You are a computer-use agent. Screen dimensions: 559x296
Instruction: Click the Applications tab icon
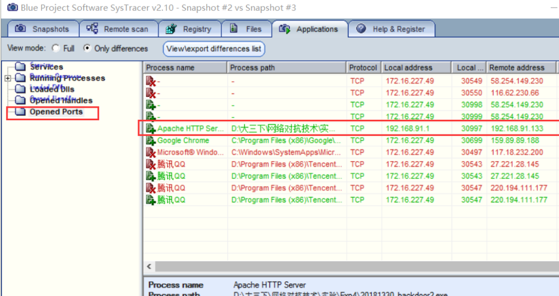pos(285,29)
